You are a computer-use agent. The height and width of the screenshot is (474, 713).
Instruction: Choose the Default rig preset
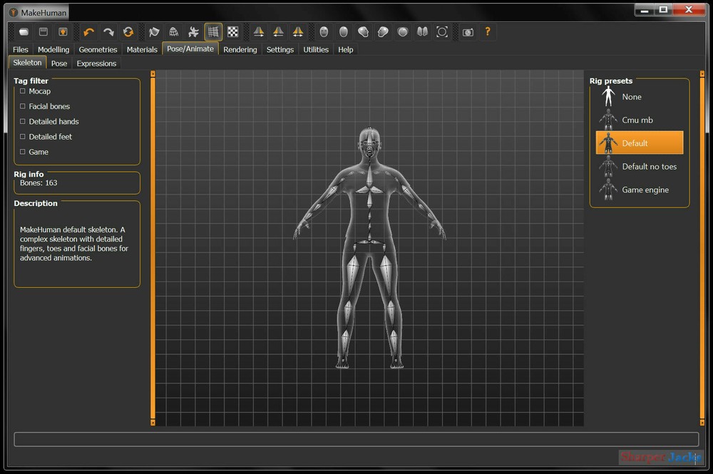640,143
